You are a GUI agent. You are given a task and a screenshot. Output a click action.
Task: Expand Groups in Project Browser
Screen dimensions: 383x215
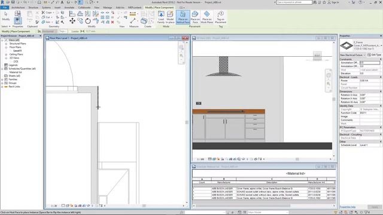2,83
